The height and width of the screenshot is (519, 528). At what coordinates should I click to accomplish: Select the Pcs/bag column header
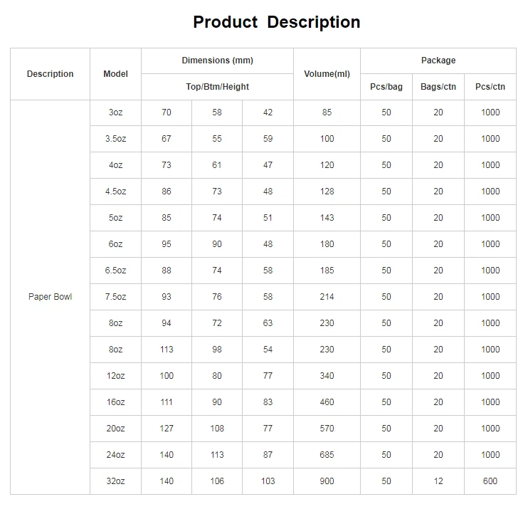pos(386,87)
